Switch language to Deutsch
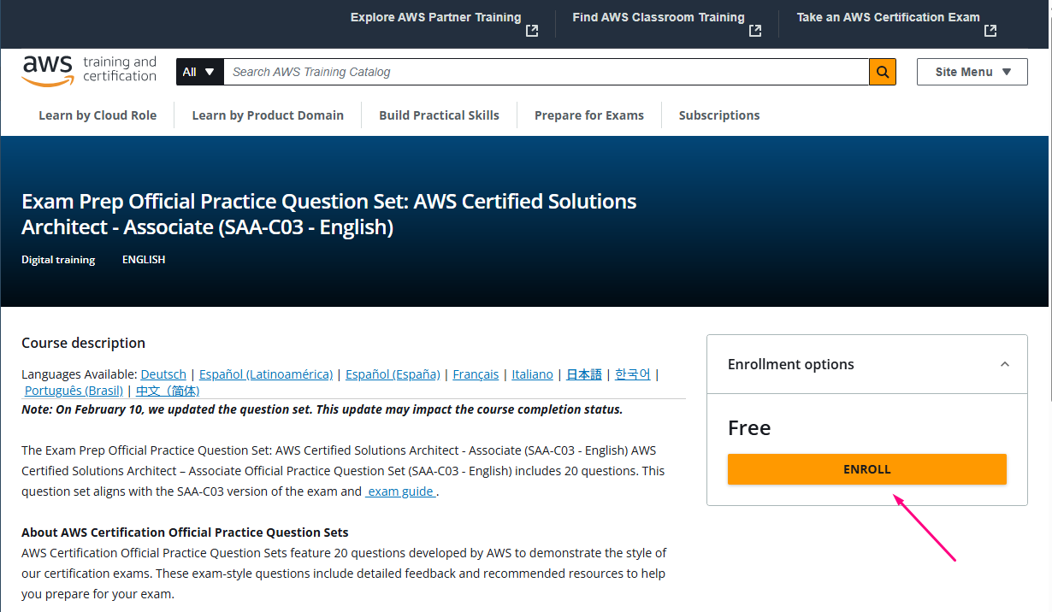This screenshot has width=1052, height=612. (x=163, y=374)
